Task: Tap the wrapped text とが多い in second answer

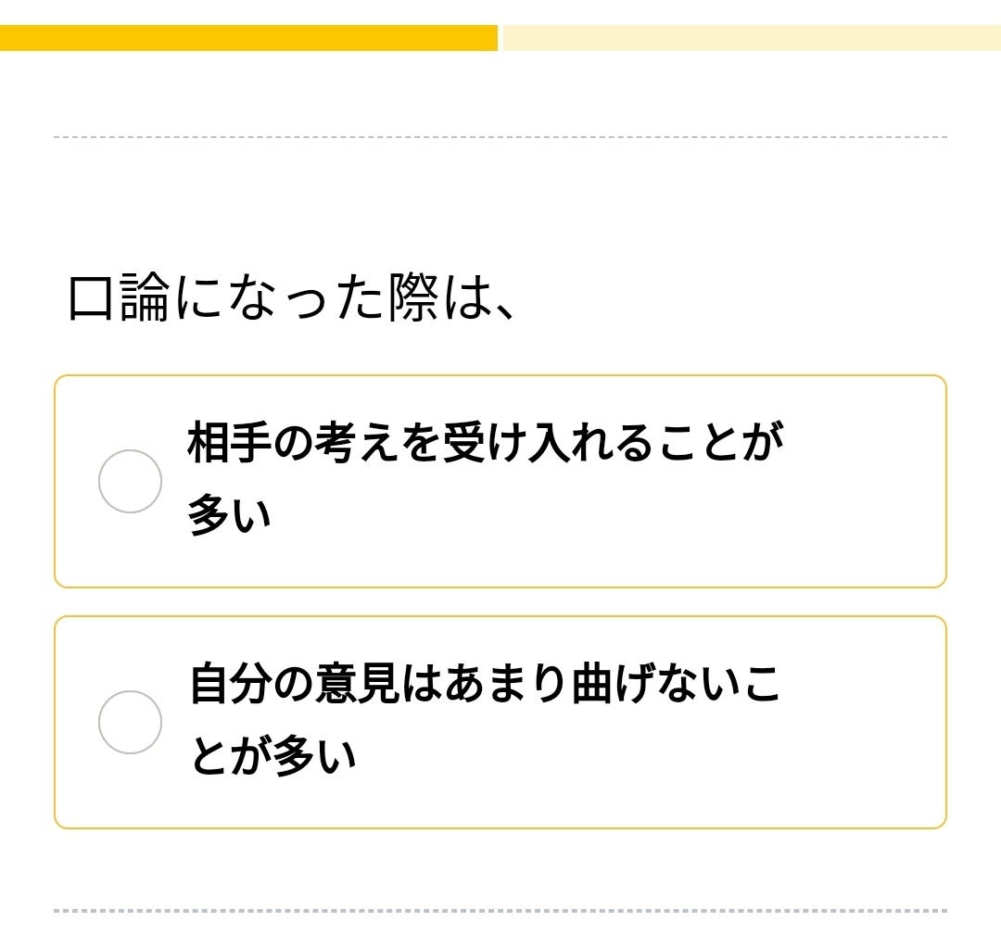Action: (273, 755)
